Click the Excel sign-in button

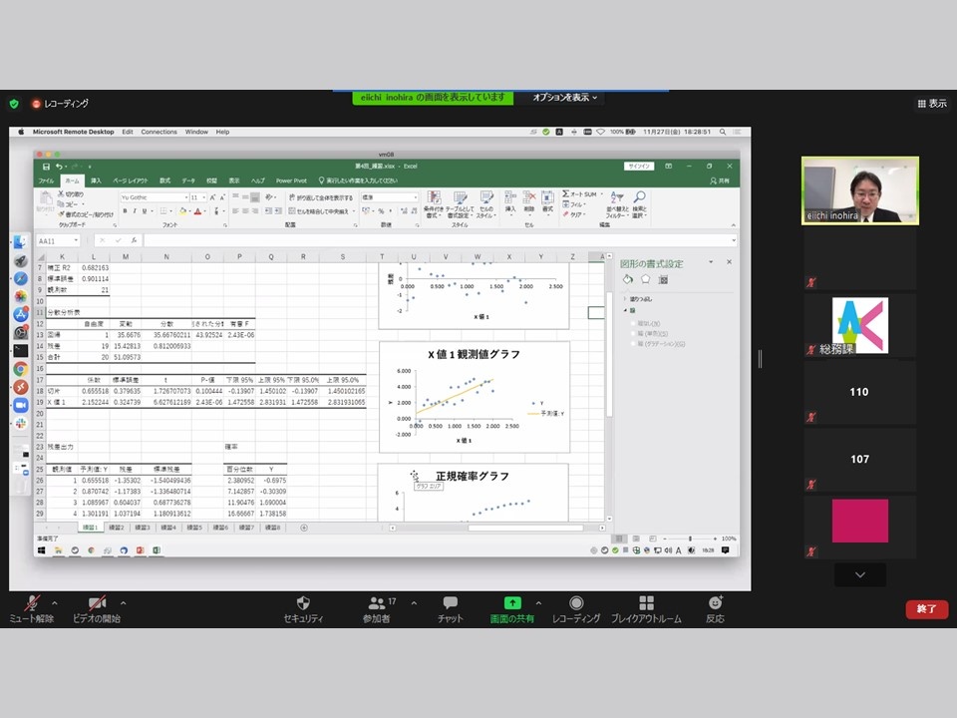click(638, 167)
